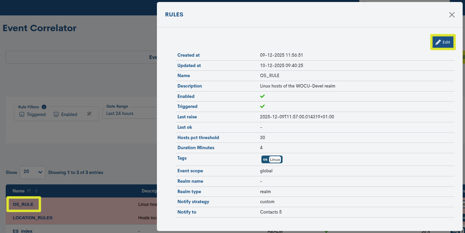
Task: Open the LOCATION_RULES rule entry
Action: [x=32, y=218]
